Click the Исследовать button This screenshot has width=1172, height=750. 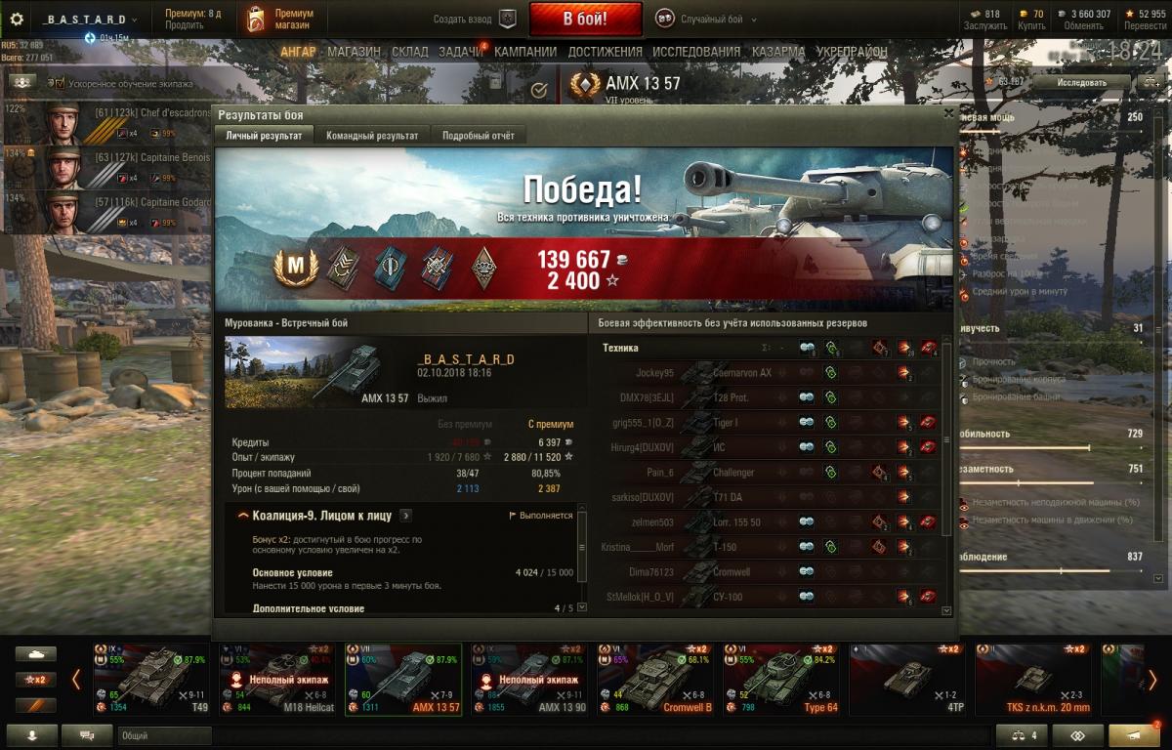[1081, 83]
